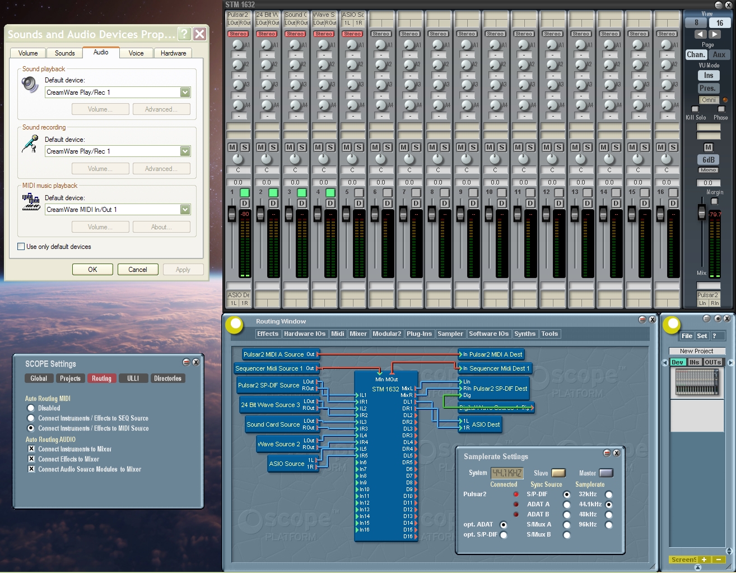
Task: Mute channel 1 in the STM 1632 mixer
Action: [232, 147]
